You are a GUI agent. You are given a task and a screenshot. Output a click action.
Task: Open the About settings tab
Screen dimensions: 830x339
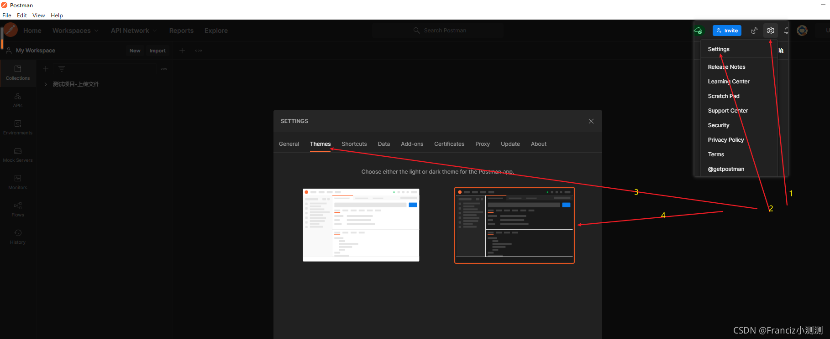pos(539,144)
